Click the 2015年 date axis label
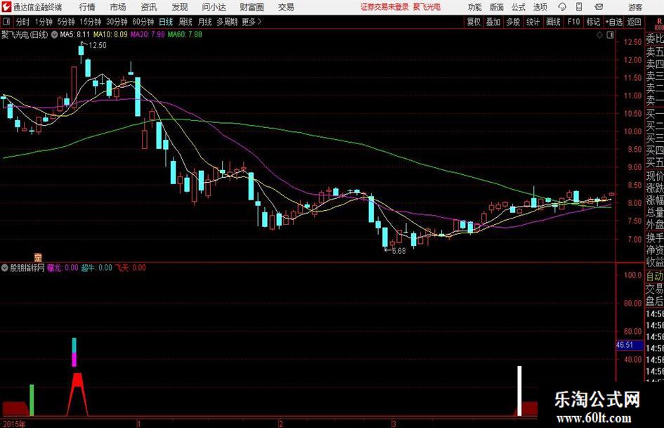Screen dimensions: 664x428 [13, 424]
